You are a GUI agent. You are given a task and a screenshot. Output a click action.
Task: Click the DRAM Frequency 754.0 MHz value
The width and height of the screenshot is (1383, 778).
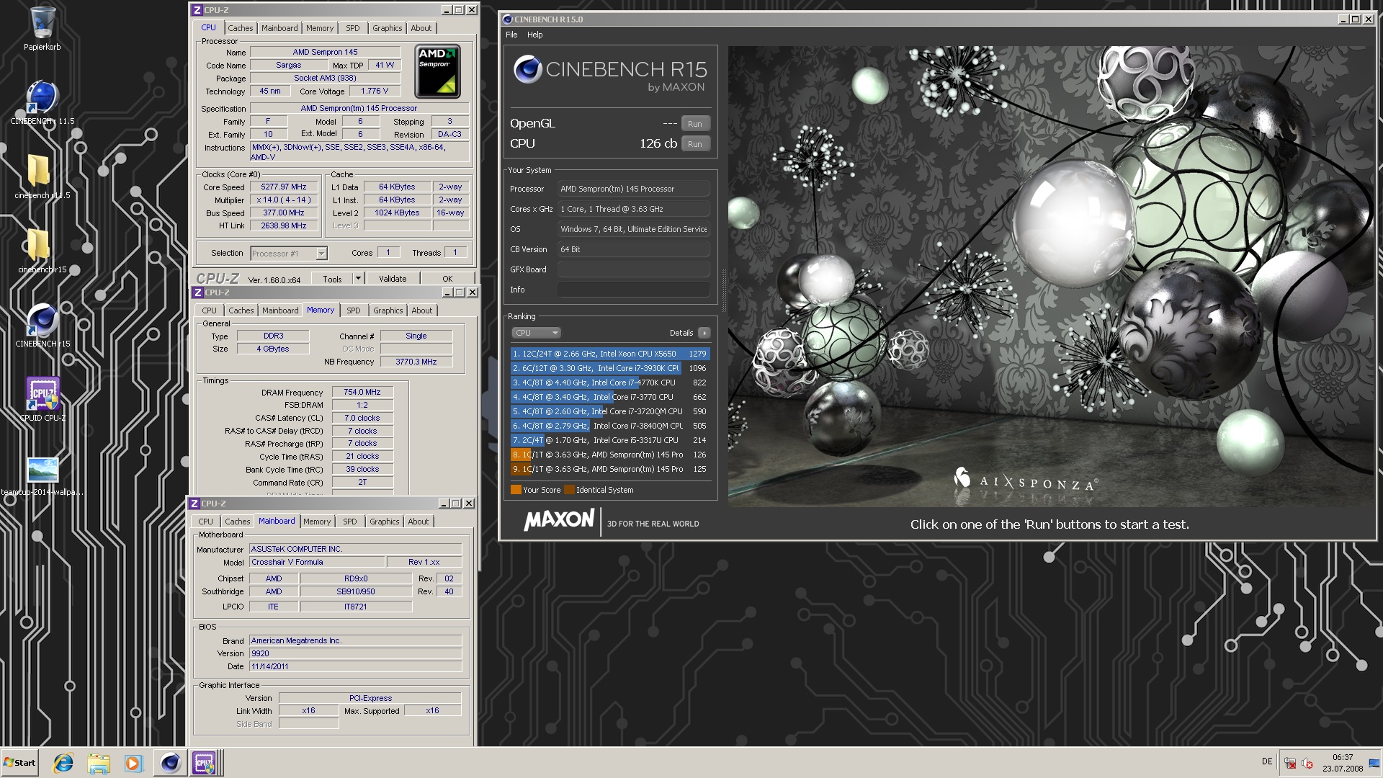[362, 393]
